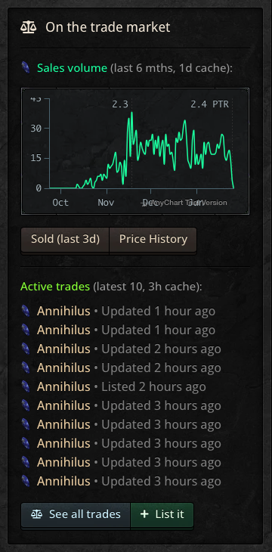The height and width of the screenshot is (552, 272).
Task: Click the sales volume peak on the chart
Action: 131,113
